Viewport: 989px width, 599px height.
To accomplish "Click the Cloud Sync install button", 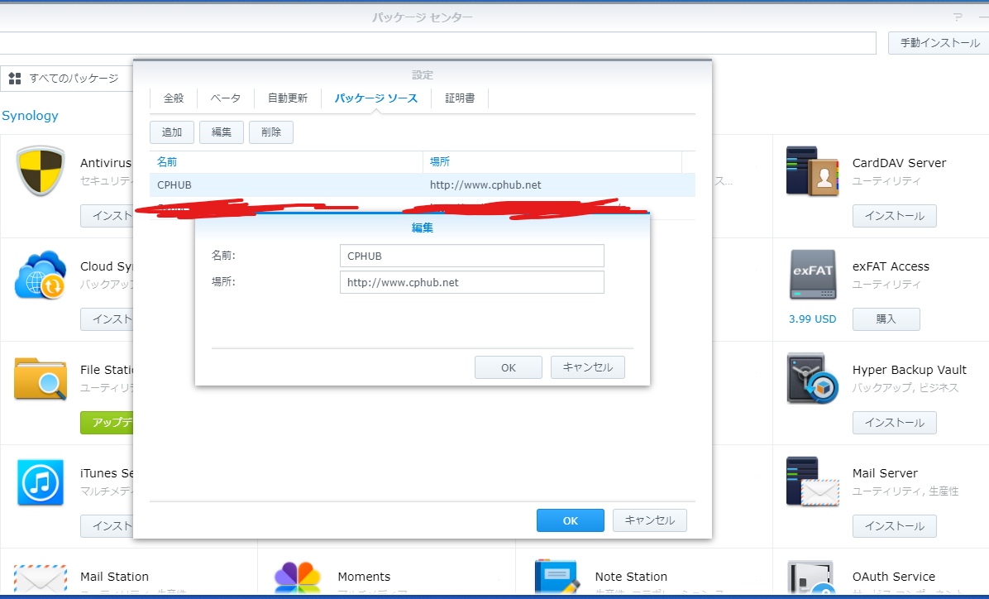I will [x=107, y=319].
